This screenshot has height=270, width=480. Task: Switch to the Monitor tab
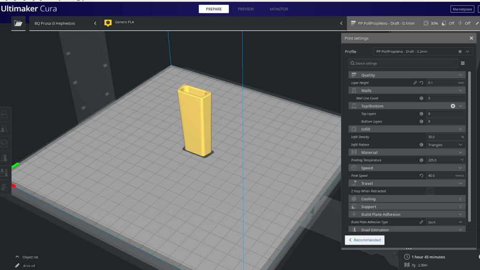click(279, 9)
